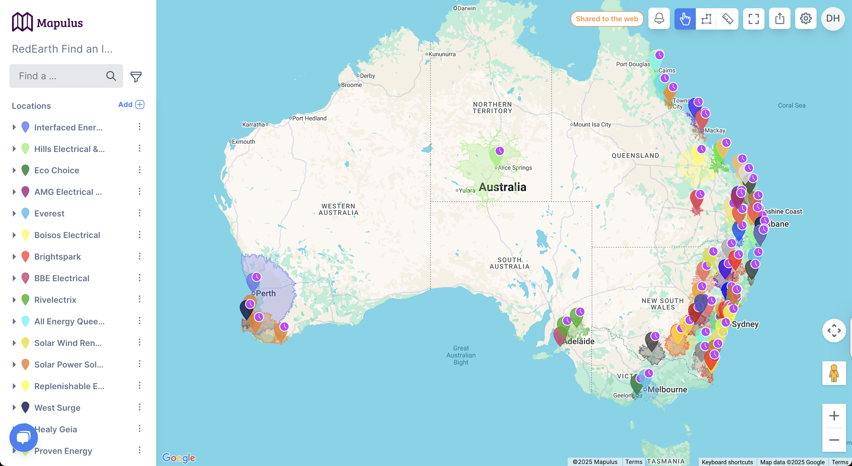Expand the AMG Electrical layer
The image size is (852, 466).
pos(14,192)
